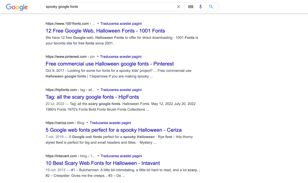Image resolution: width=308 pixels, height=183 pixels.
Task: Click the snippet dated '20 iul. 2022'
Action: pyautogui.click(x=120, y=106)
